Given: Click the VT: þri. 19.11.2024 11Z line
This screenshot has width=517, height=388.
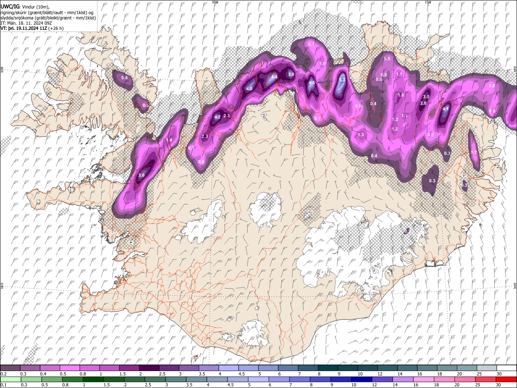Looking at the screenshot, I should (x=32, y=29).
